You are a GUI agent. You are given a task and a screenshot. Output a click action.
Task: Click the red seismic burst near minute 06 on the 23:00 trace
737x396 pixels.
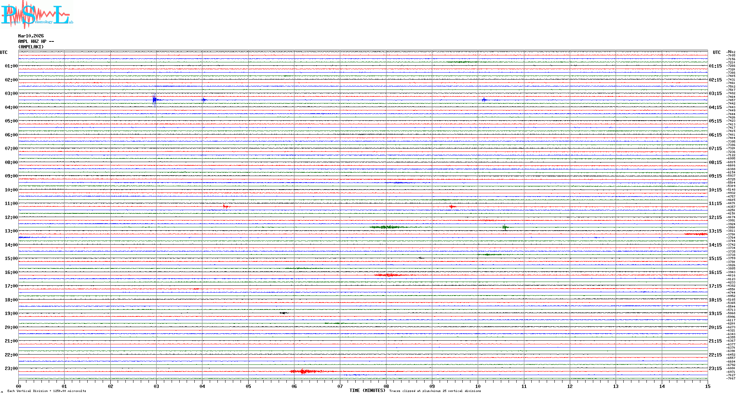click(x=303, y=371)
